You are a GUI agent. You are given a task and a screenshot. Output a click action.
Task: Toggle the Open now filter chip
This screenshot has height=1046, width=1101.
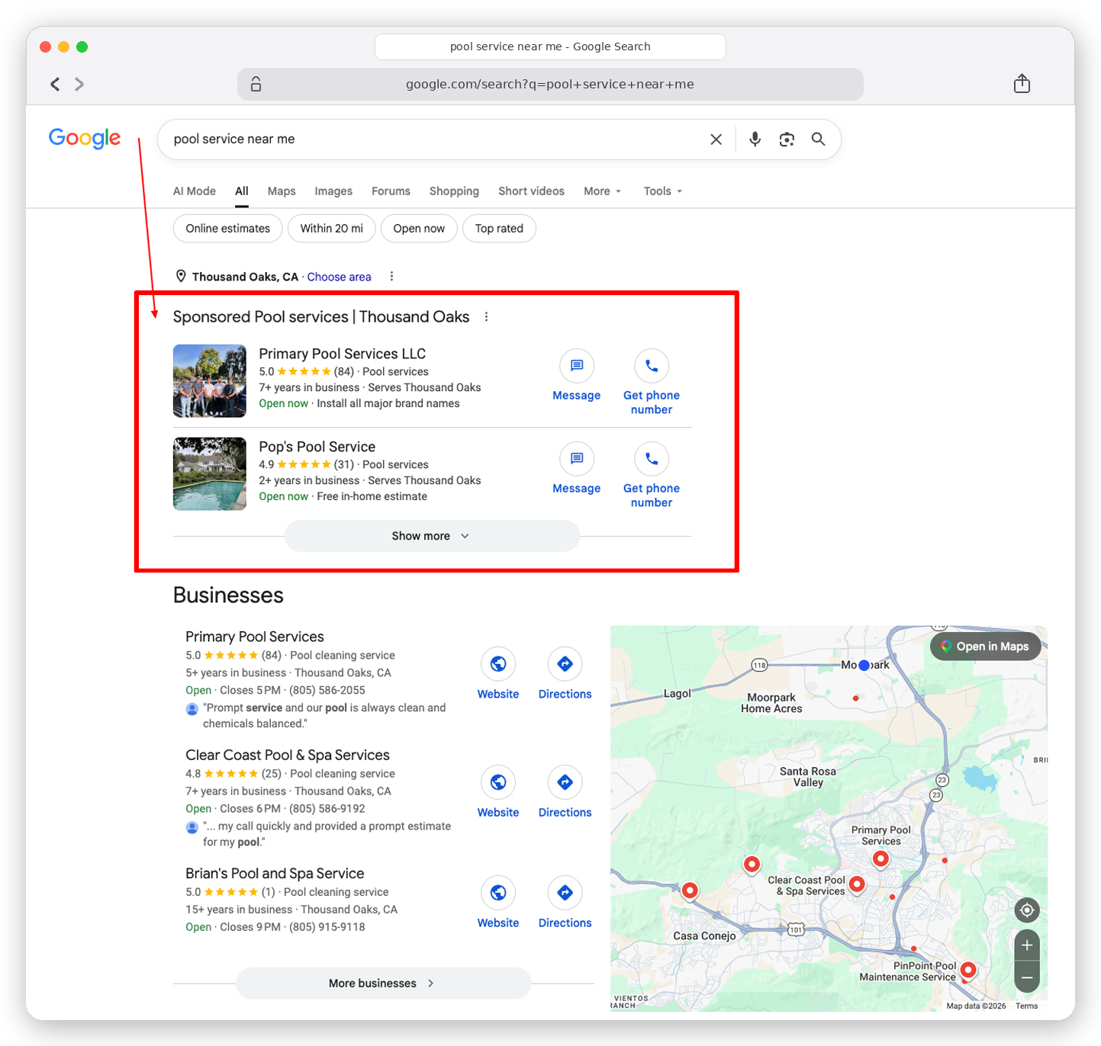[x=419, y=228]
